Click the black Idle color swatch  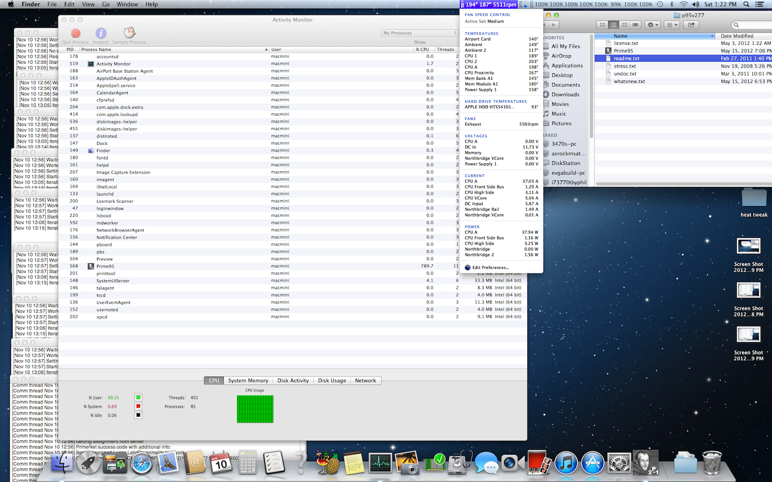tap(138, 415)
